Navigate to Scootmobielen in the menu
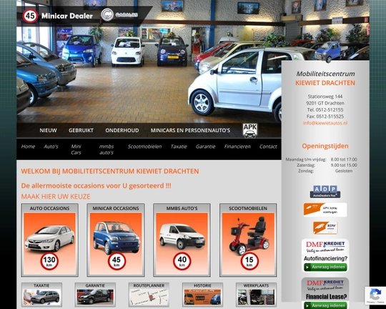 pyautogui.click(x=144, y=147)
